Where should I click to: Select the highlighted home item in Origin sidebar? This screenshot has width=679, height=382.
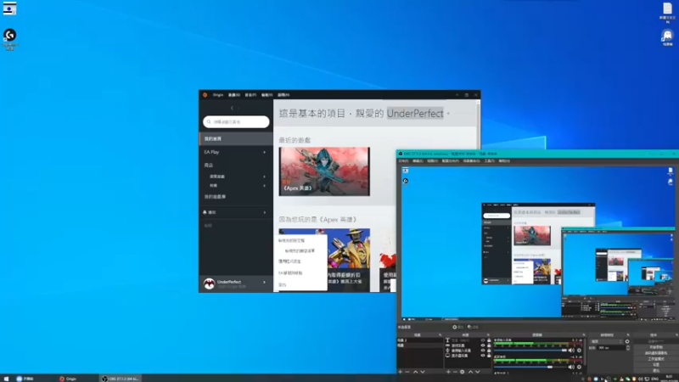point(236,138)
